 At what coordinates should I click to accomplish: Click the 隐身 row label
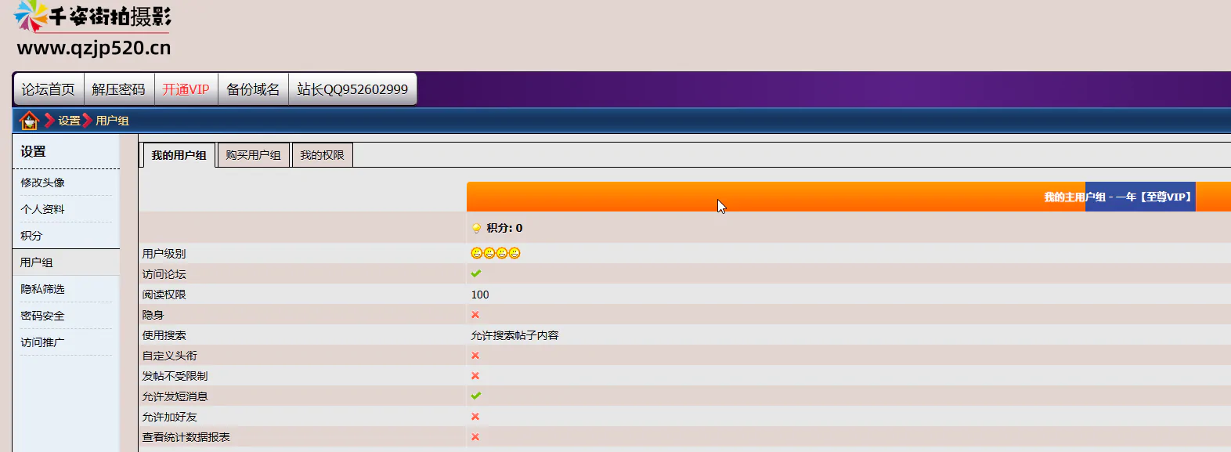coord(153,315)
